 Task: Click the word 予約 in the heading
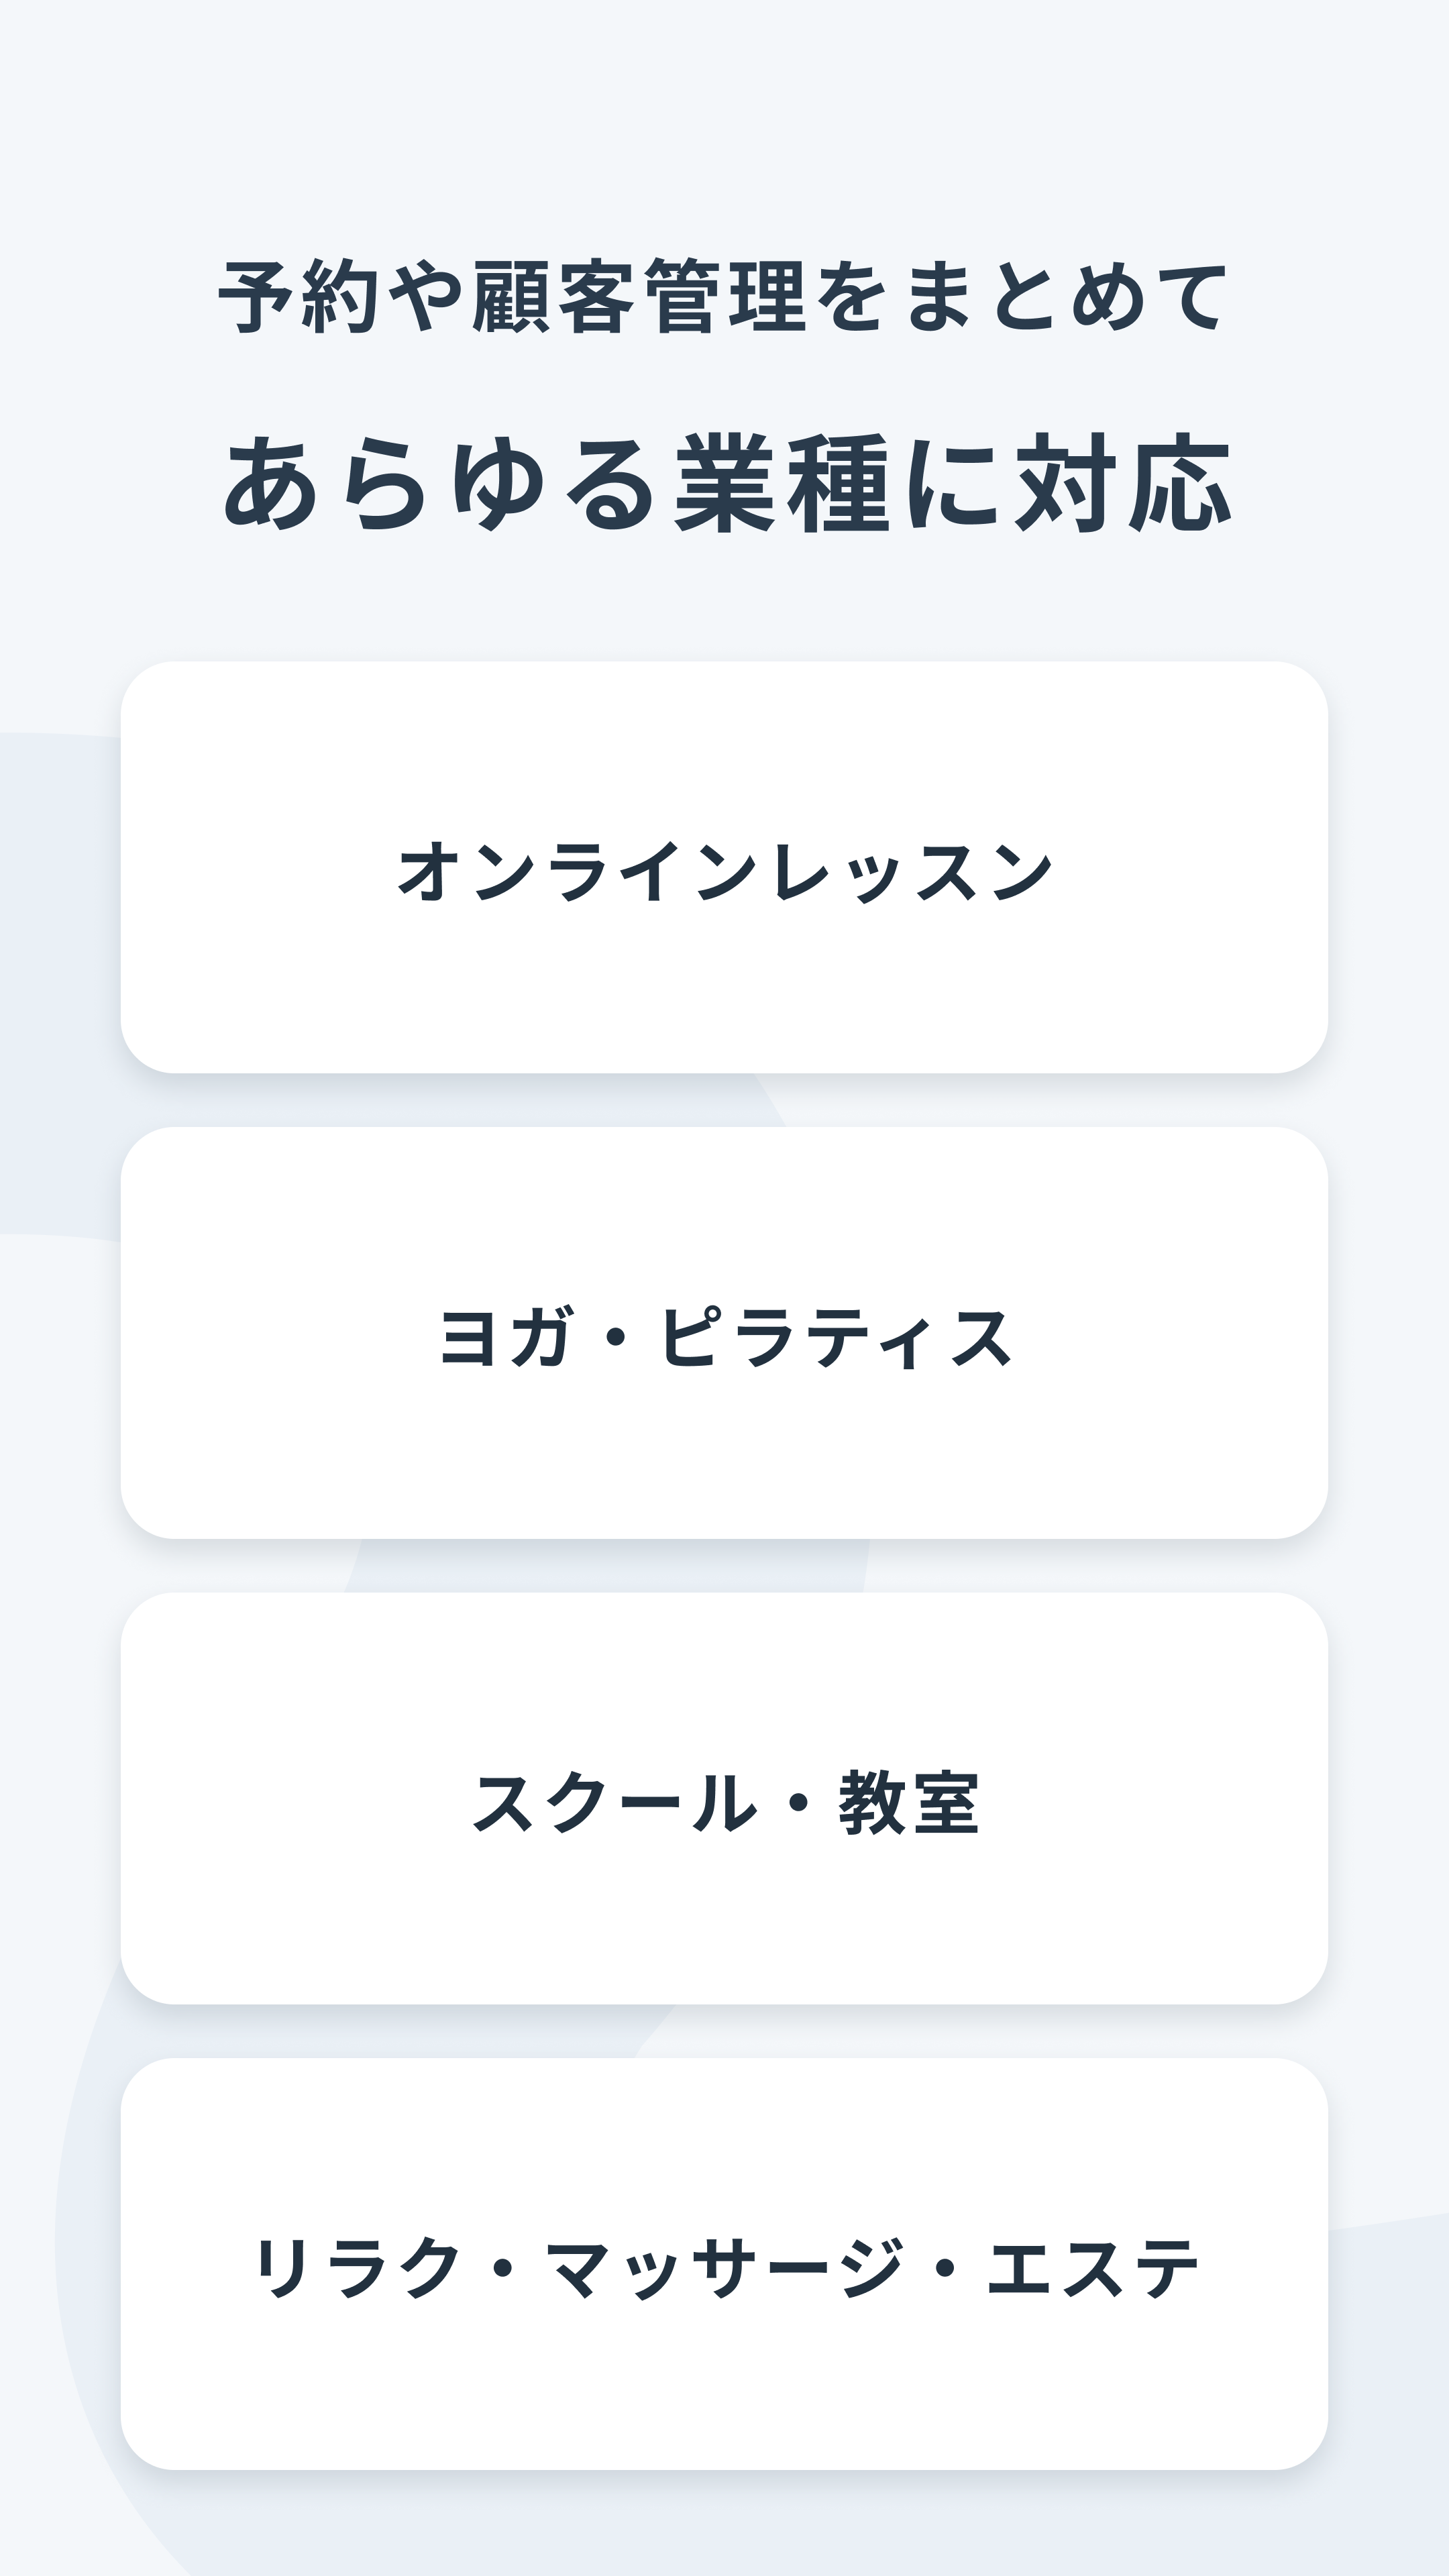point(299,296)
